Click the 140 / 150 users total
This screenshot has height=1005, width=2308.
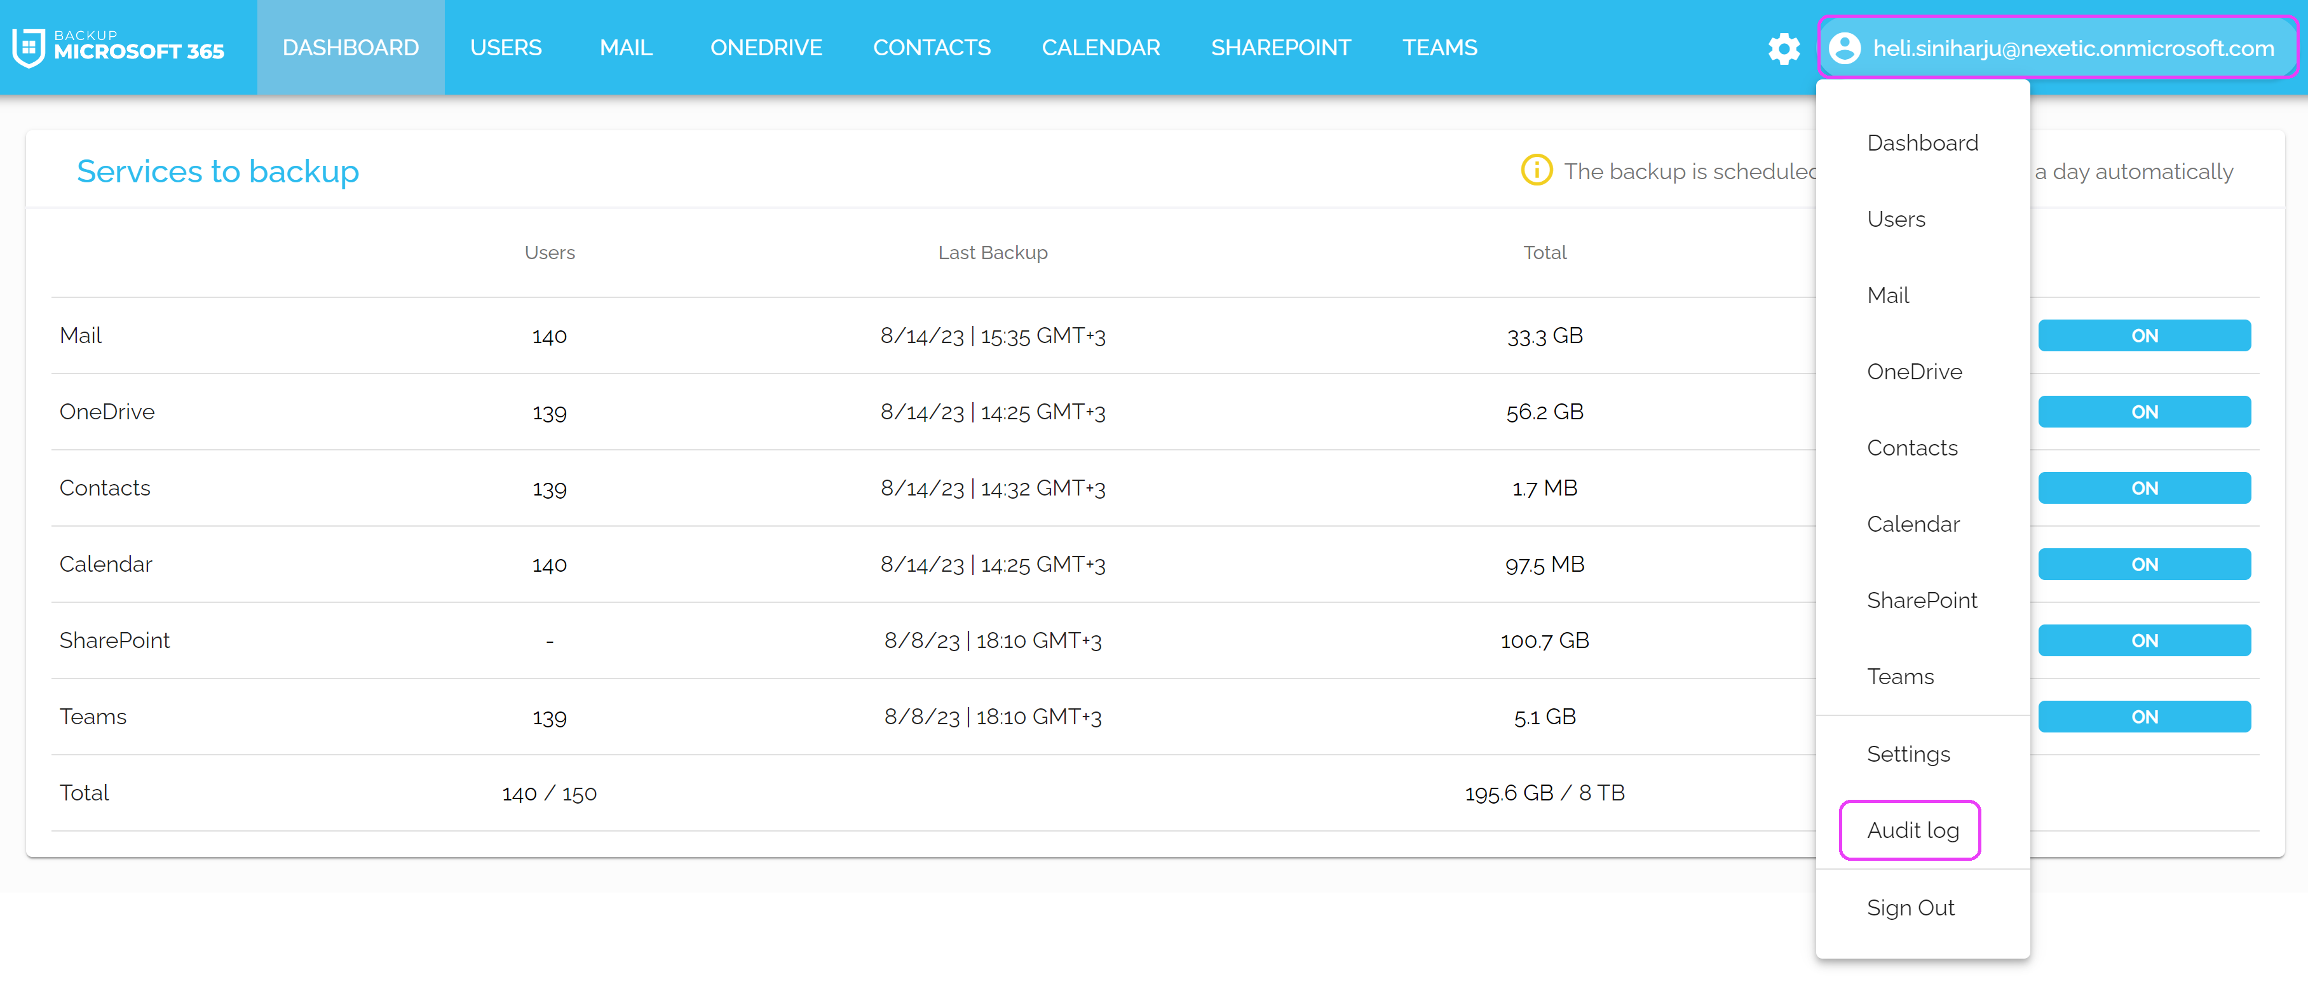click(x=549, y=793)
